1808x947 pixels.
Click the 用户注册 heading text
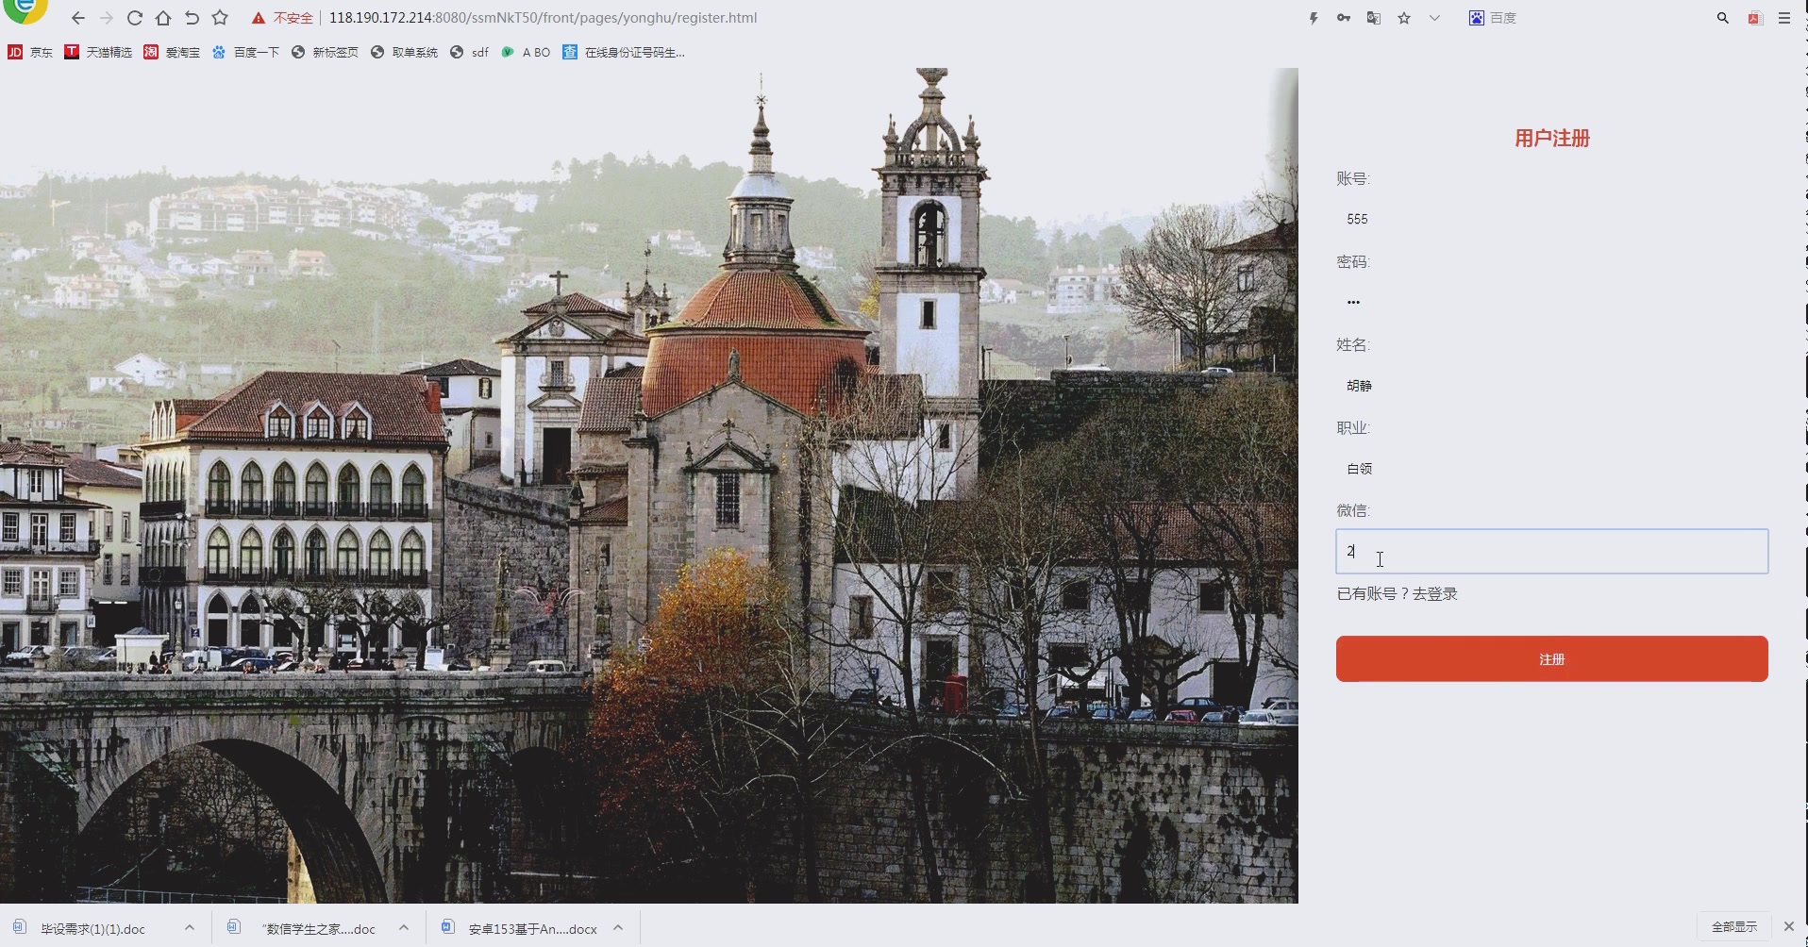pyautogui.click(x=1552, y=139)
